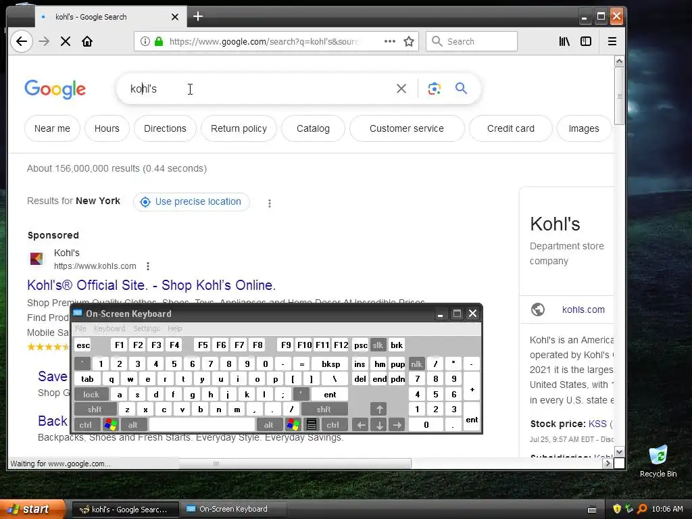Open Recycle Bin on the desktop
692x519 pixels.
coord(658,462)
